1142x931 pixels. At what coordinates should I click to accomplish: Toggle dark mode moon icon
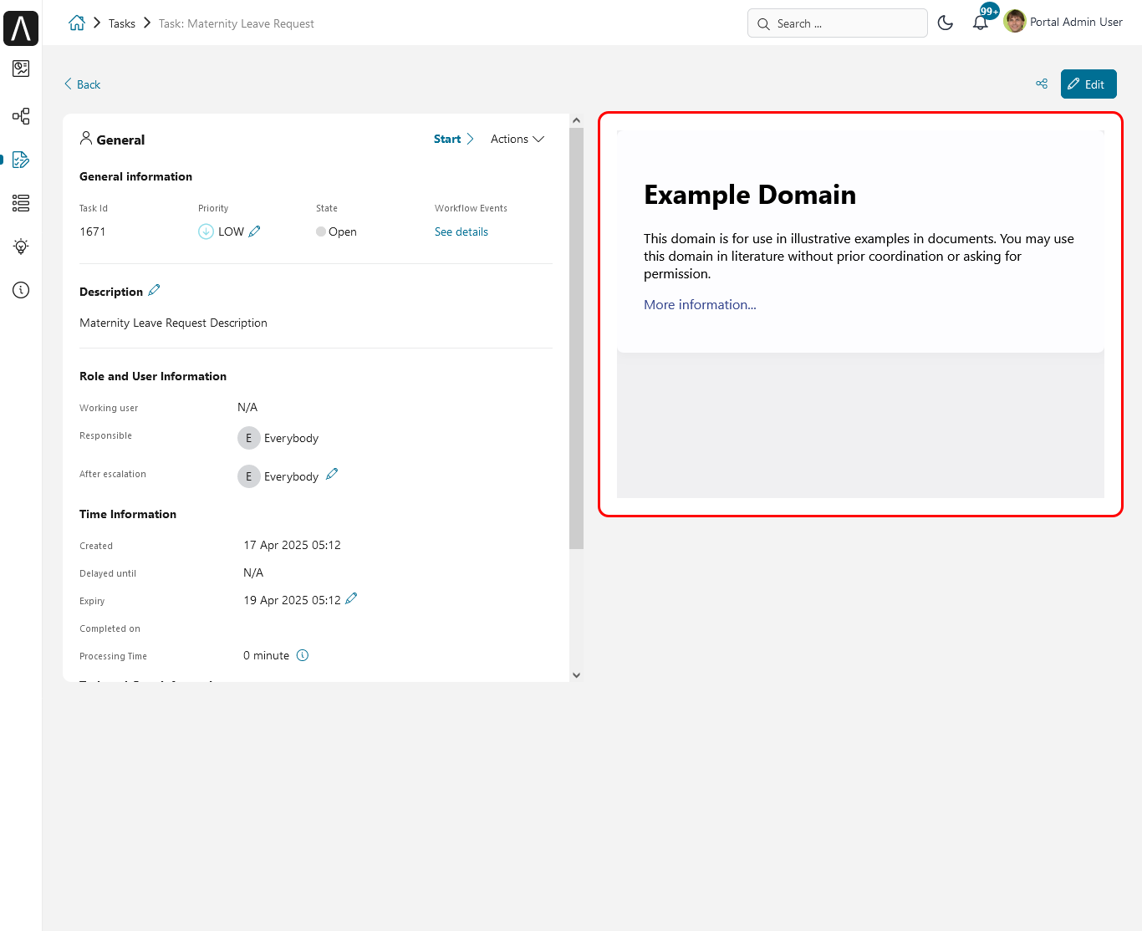[946, 23]
